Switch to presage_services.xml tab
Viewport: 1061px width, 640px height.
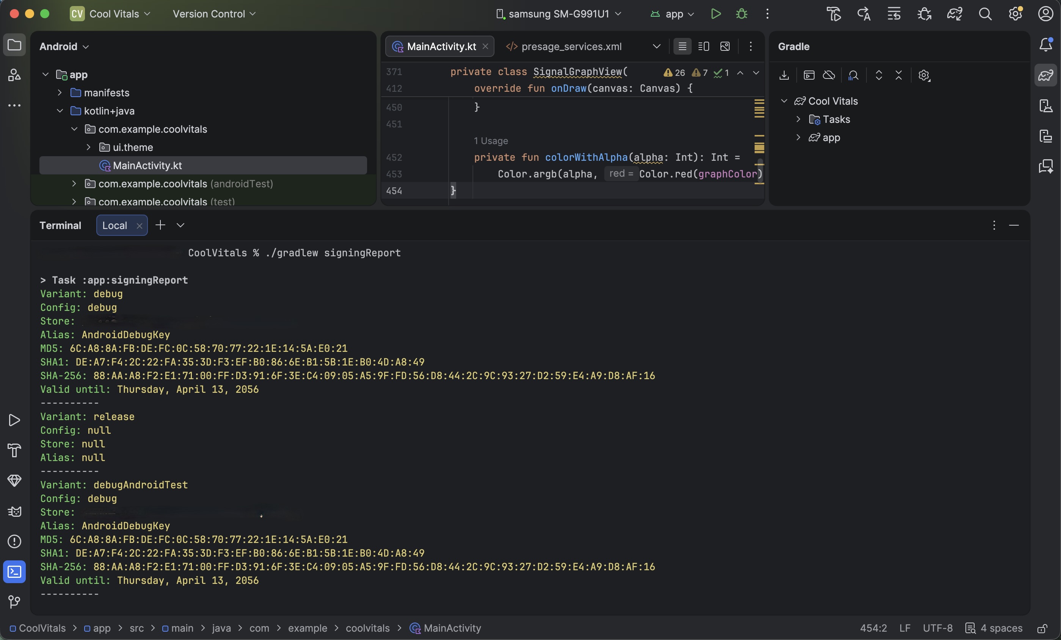(564, 47)
